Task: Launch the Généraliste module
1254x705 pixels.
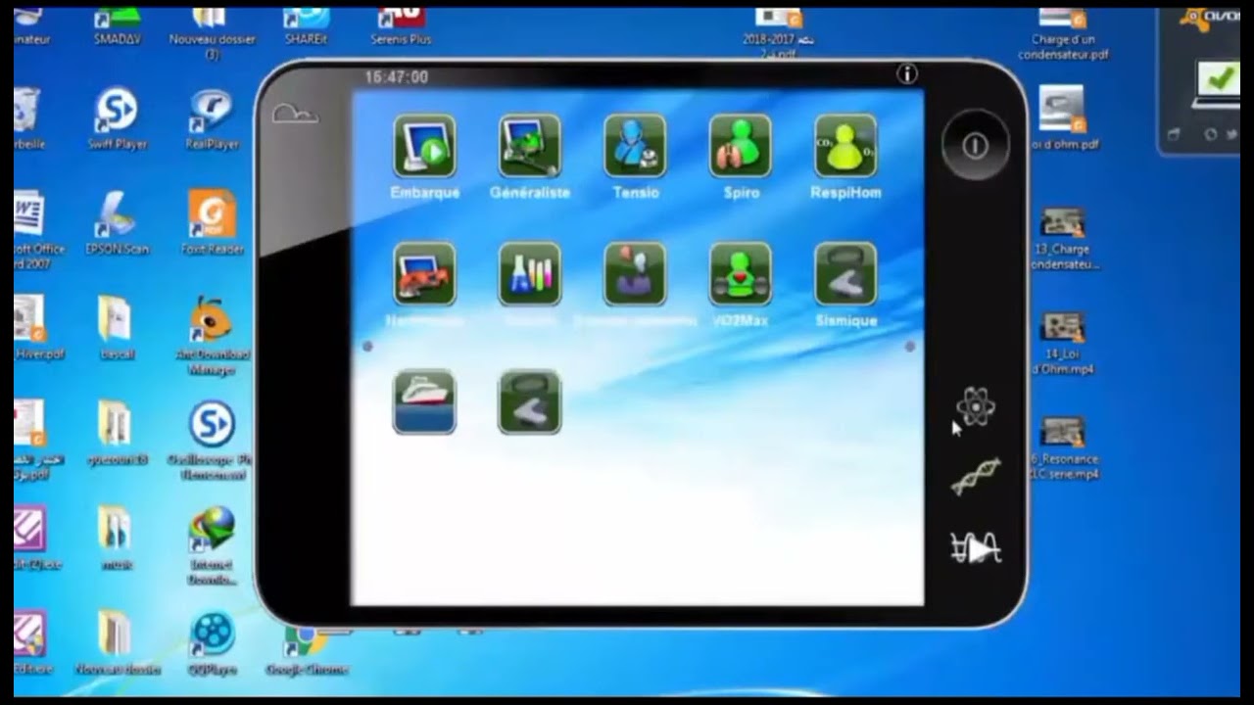Action: pyautogui.click(x=530, y=146)
